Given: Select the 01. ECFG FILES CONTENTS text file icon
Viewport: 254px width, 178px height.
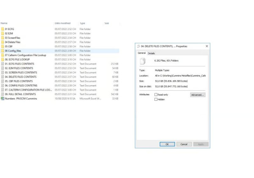Looking at the screenshot, I should pyautogui.click(x=3, y=64).
